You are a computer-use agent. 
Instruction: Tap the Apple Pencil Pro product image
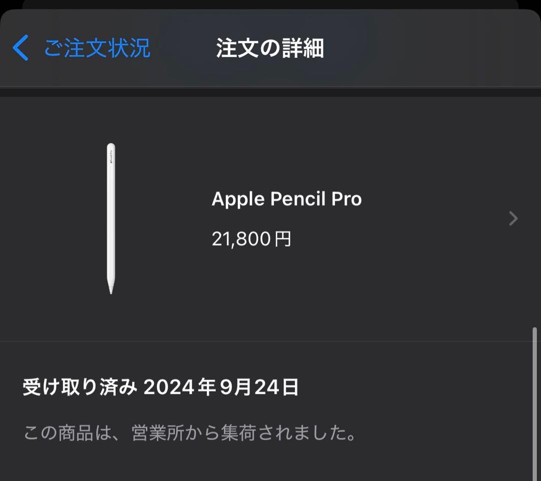coord(109,218)
